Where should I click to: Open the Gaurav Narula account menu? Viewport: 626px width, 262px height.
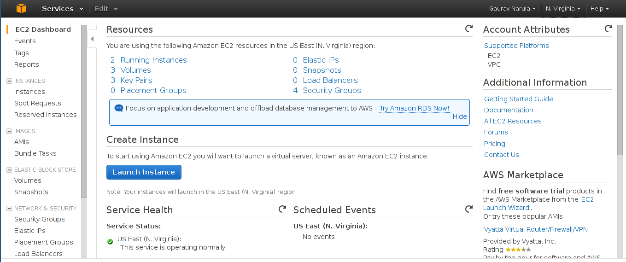[x=512, y=8]
